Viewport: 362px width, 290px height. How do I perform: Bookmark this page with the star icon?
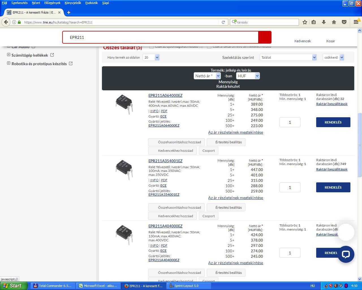pyautogui.click(x=305, y=22)
